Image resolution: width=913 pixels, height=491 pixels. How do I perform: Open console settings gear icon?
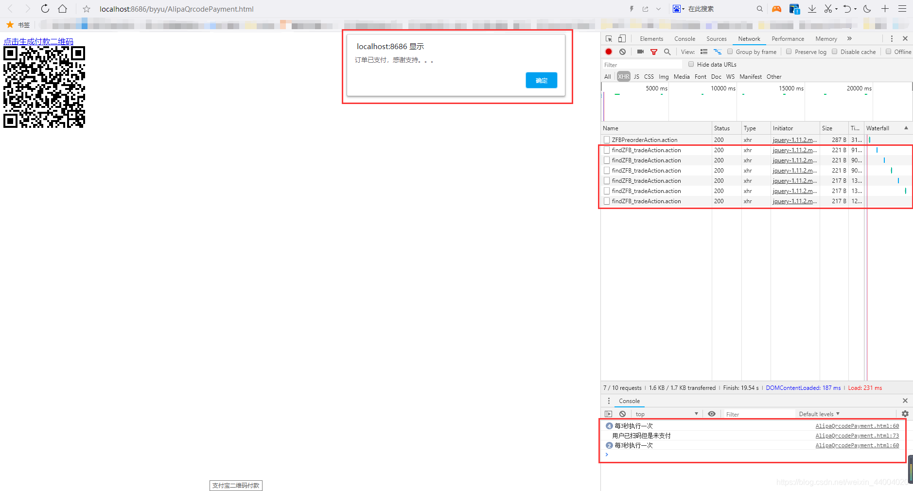pos(905,414)
